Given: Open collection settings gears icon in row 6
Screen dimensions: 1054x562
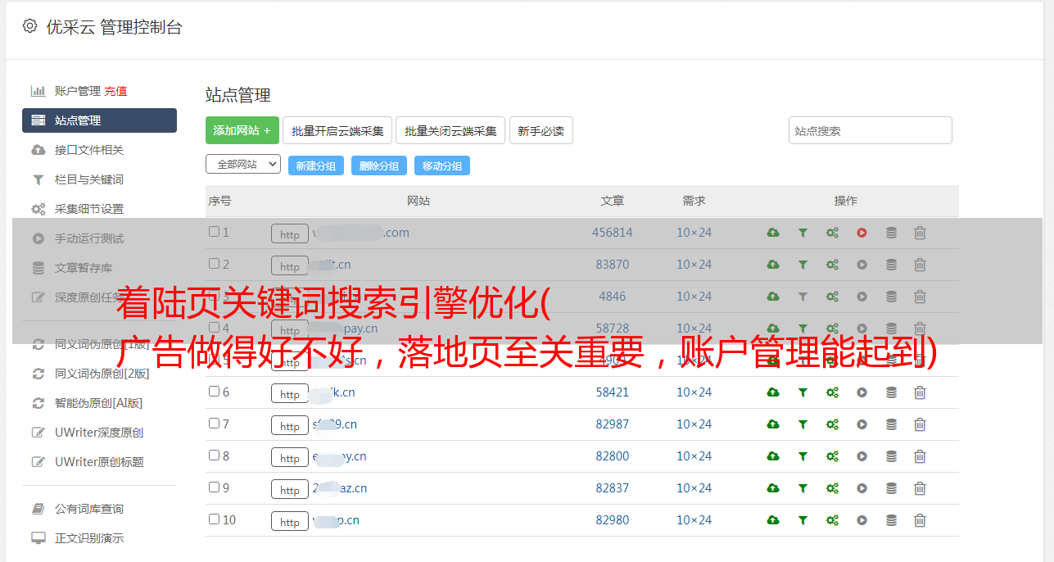Looking at the screenshot, I should point(832,392).
